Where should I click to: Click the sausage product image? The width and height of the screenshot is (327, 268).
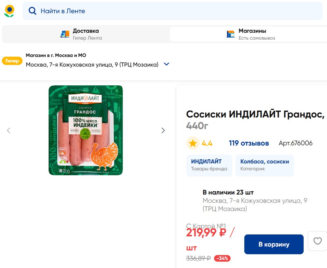(86, 130)
